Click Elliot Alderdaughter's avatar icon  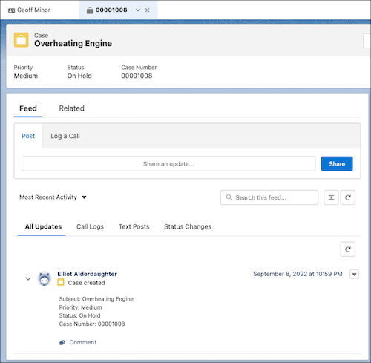[x=45, y=278]
